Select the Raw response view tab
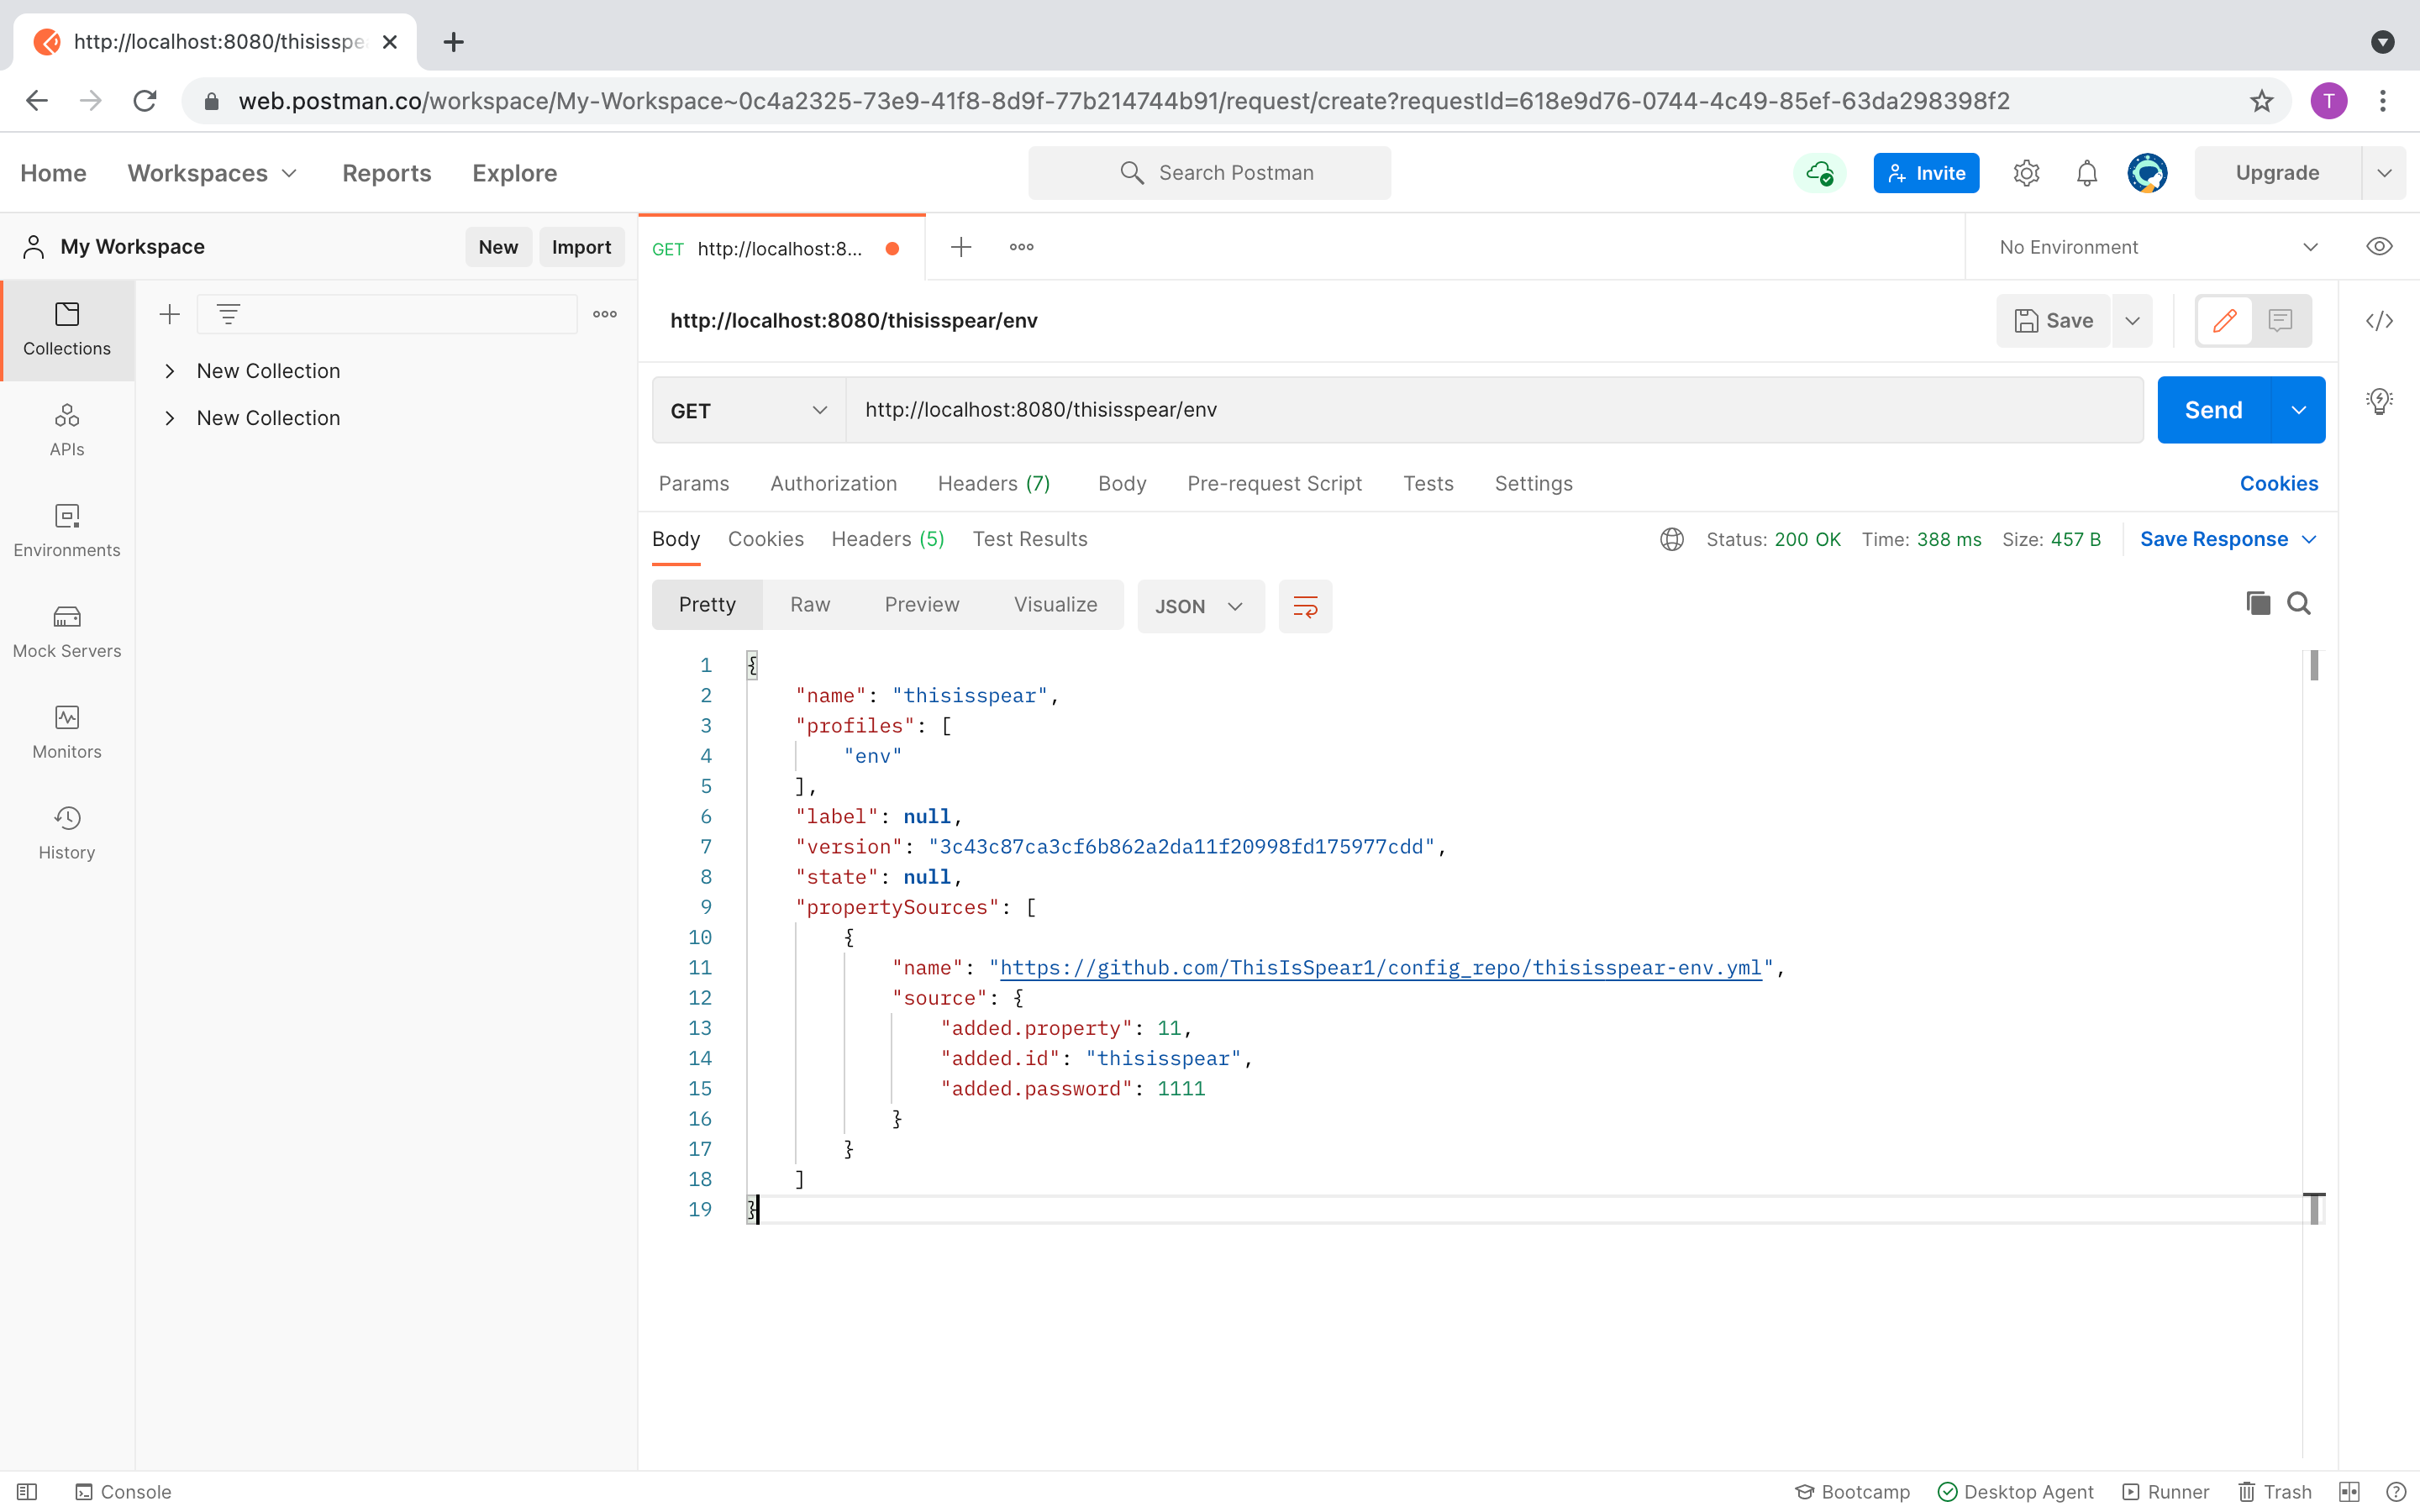 pyautogui.click(x=809, y=605)
